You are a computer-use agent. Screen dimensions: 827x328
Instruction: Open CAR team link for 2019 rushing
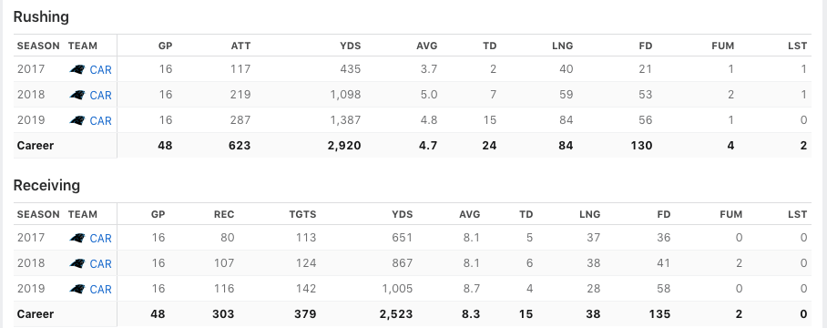coord(101,121)
